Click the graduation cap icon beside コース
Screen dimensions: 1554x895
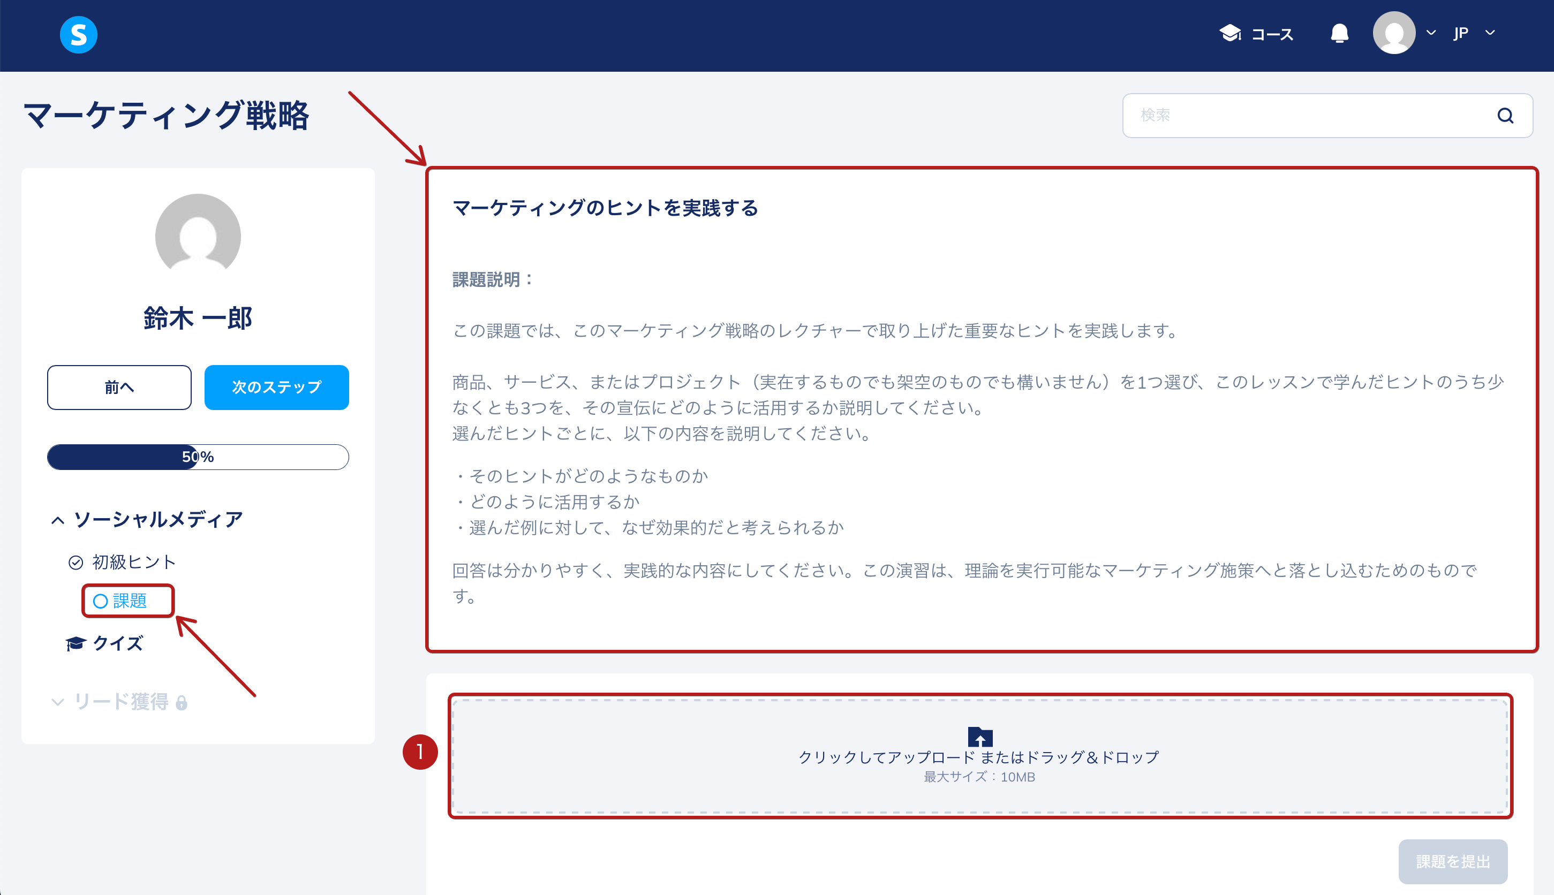pos(1230,33)
